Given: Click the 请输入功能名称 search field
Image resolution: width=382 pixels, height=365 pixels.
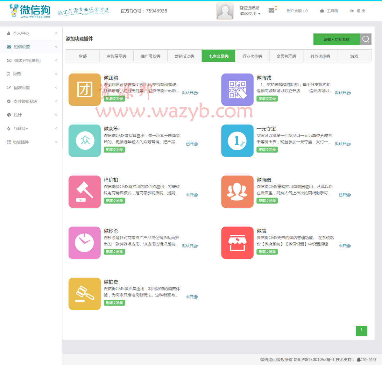Looking at the screenshot, I should 336,39.
